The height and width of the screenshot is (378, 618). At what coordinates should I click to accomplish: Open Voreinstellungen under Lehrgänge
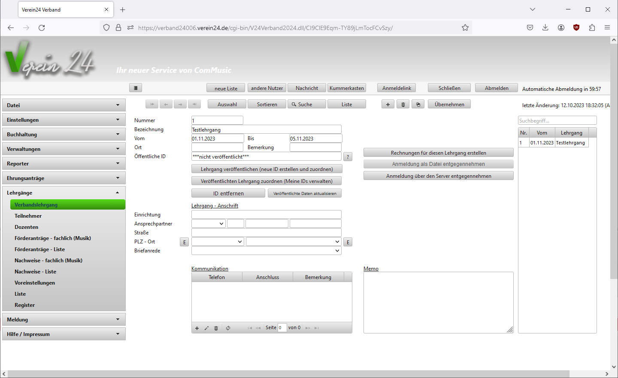click(35, 282)
